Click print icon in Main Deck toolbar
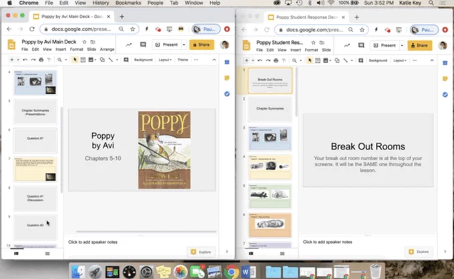The width and height of the screenshot is (454, 279). pos(41,60)
